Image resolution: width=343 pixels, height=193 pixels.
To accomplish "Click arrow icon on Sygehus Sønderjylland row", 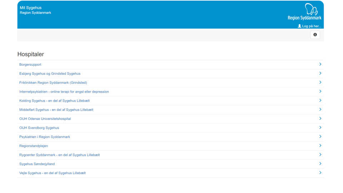I will tap(320, 164).
